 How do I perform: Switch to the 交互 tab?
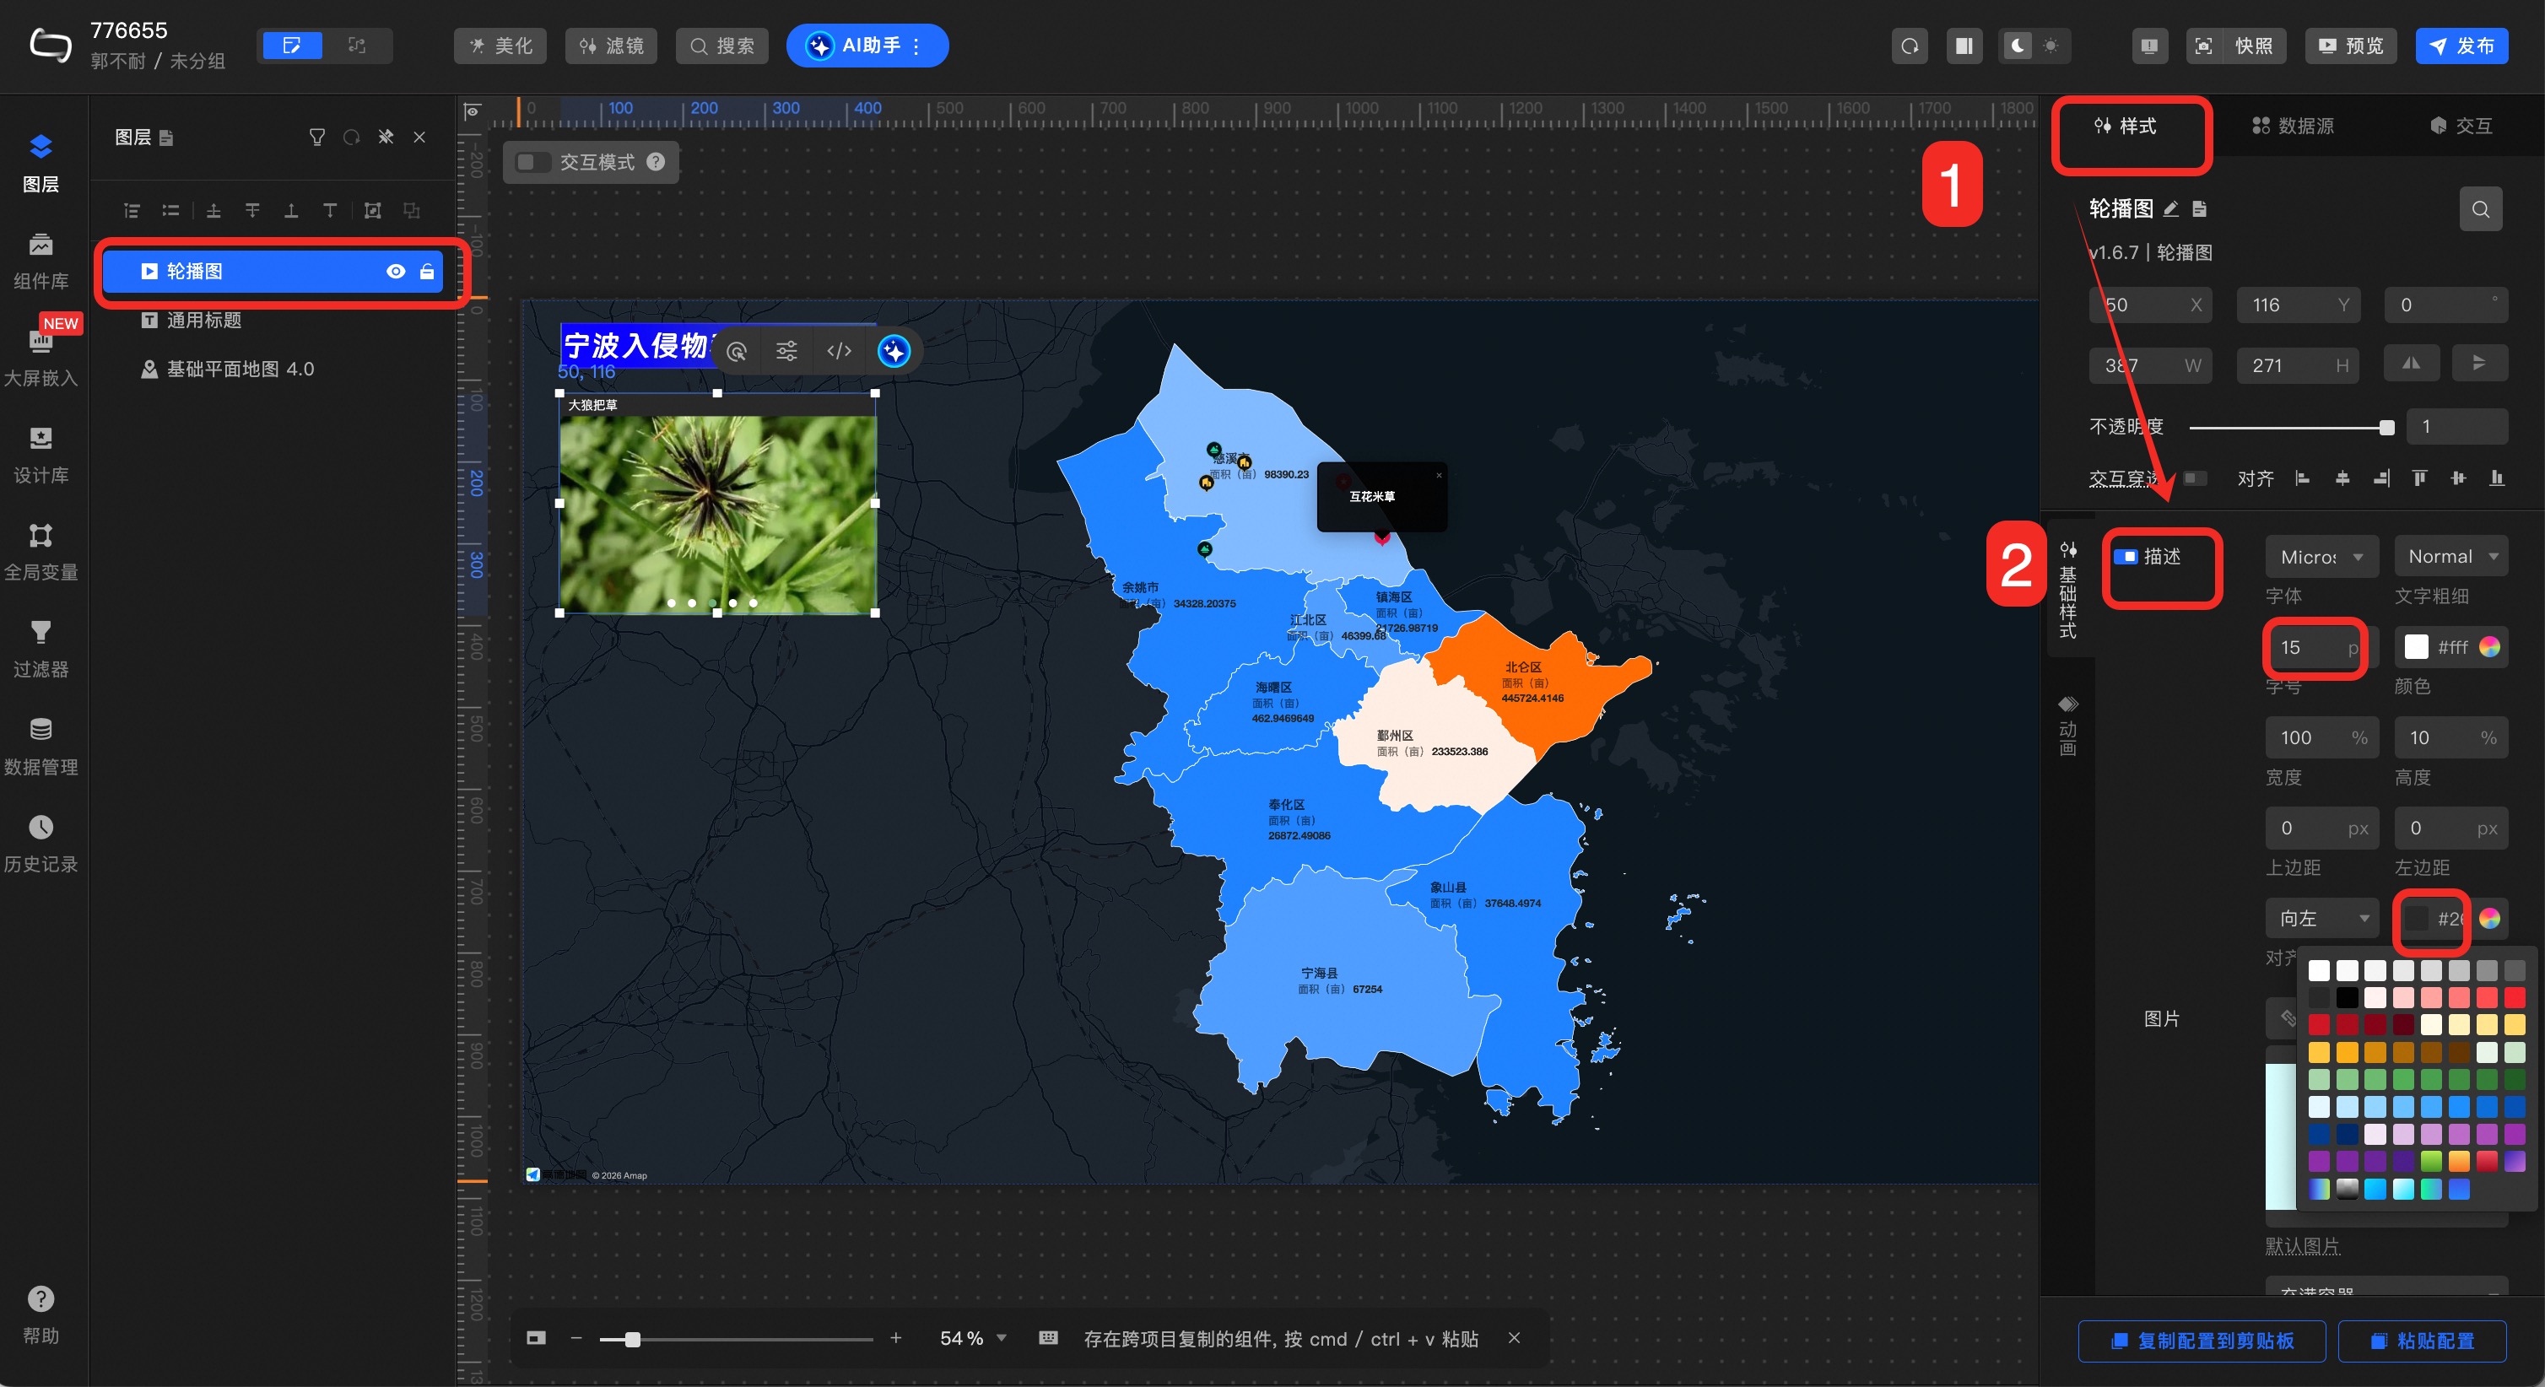pyautogui.click(x=2461, y=127)
